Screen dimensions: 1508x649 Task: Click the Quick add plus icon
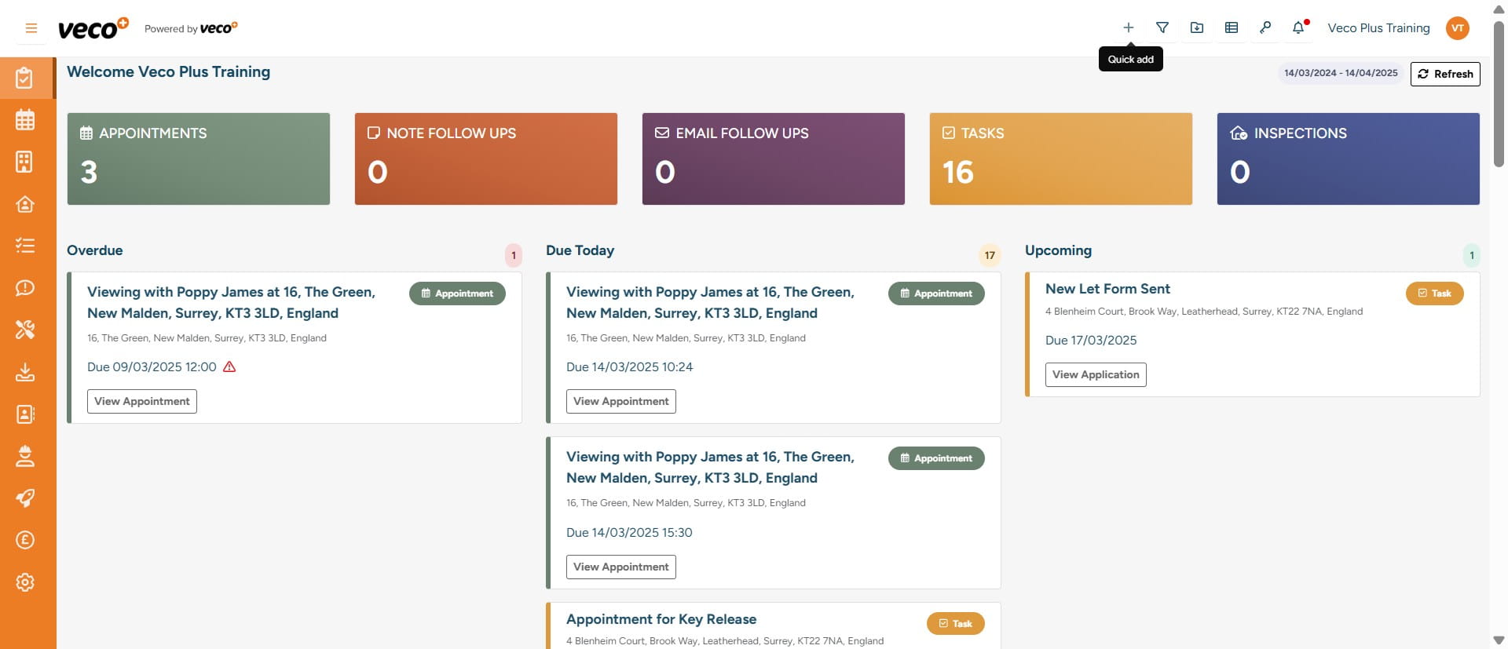pos(1128,28)
